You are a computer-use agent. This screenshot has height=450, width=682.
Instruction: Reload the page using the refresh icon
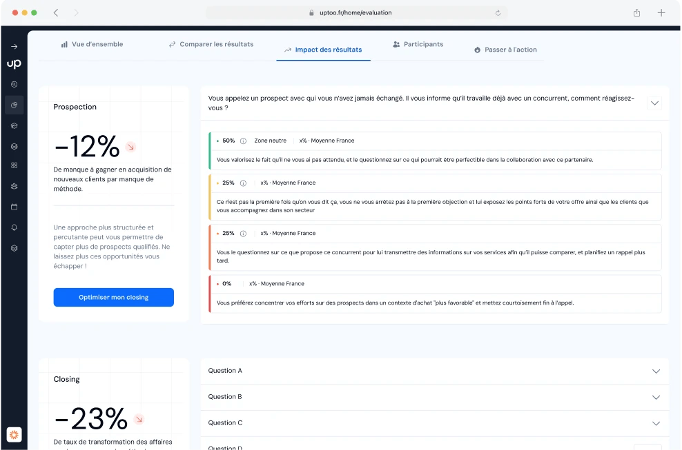click(x=498, y=13)
